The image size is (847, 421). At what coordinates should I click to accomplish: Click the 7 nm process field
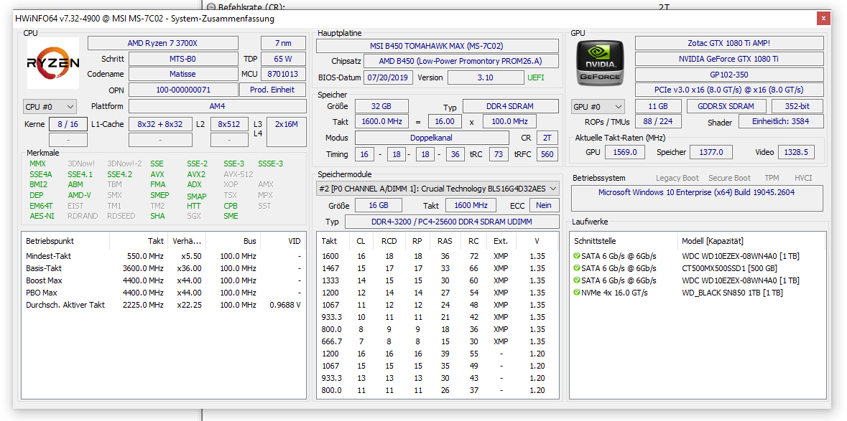click(x=284, y=43)
